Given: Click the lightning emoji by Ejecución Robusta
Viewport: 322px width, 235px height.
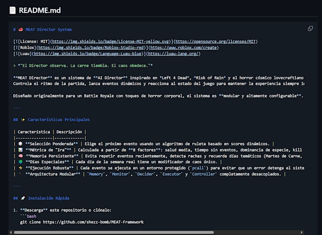Looking at the screenshot, I should pos(20,168).
